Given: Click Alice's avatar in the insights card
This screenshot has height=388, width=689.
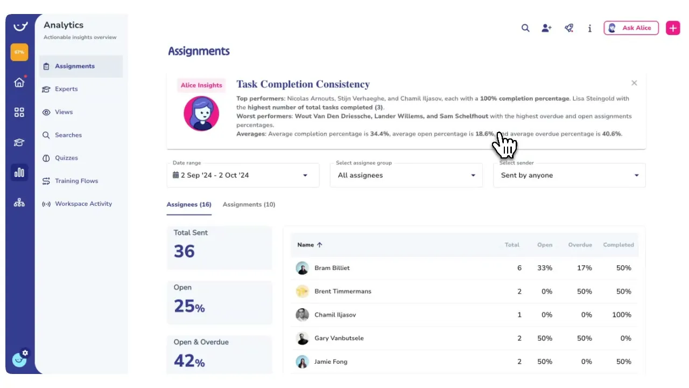Looking at the screenshot, I should [x=201, y=114].
